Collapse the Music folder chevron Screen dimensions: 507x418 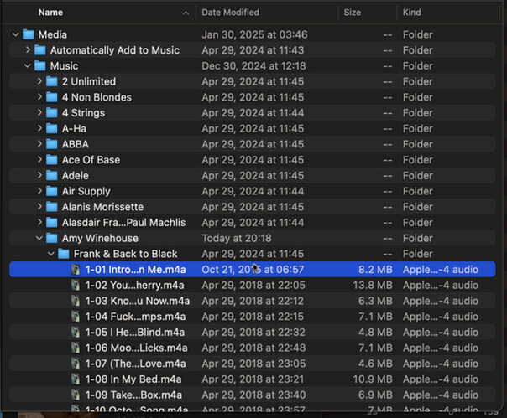(x=28, y=66)
